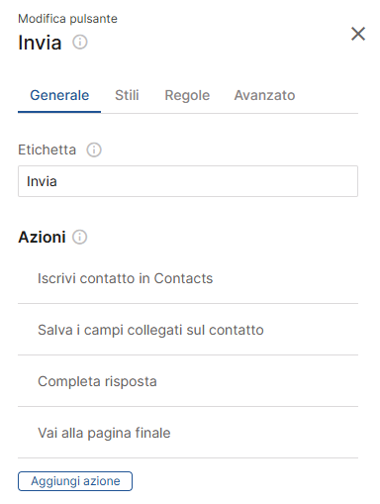Screen dimensions: 380x504
Task: Place cursor after Invia text in label field
Action: coord(57,181)
